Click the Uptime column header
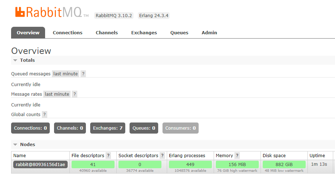Screen dimensions: 335x175 (317, 156)
